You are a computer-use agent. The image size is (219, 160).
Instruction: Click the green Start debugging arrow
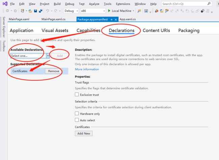109,11
